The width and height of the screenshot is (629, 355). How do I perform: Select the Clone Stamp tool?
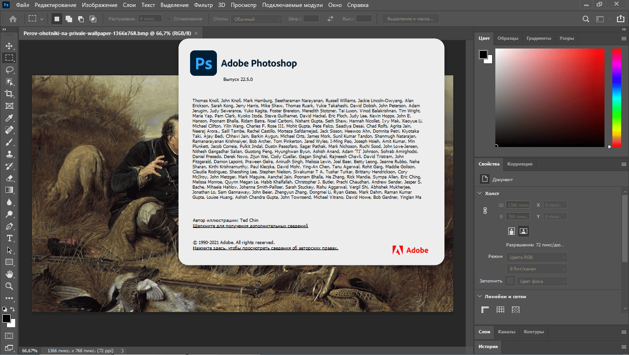pyautogui.click(x=9, y=154)
